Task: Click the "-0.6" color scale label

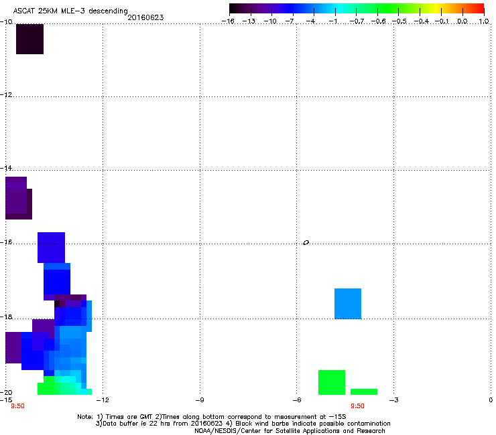Action: (378, 21)
